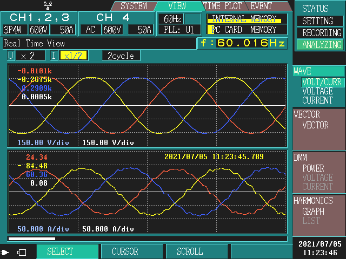Click the white current value 0.08
This screenshot has height=259, width=346.
pos(39,183)
